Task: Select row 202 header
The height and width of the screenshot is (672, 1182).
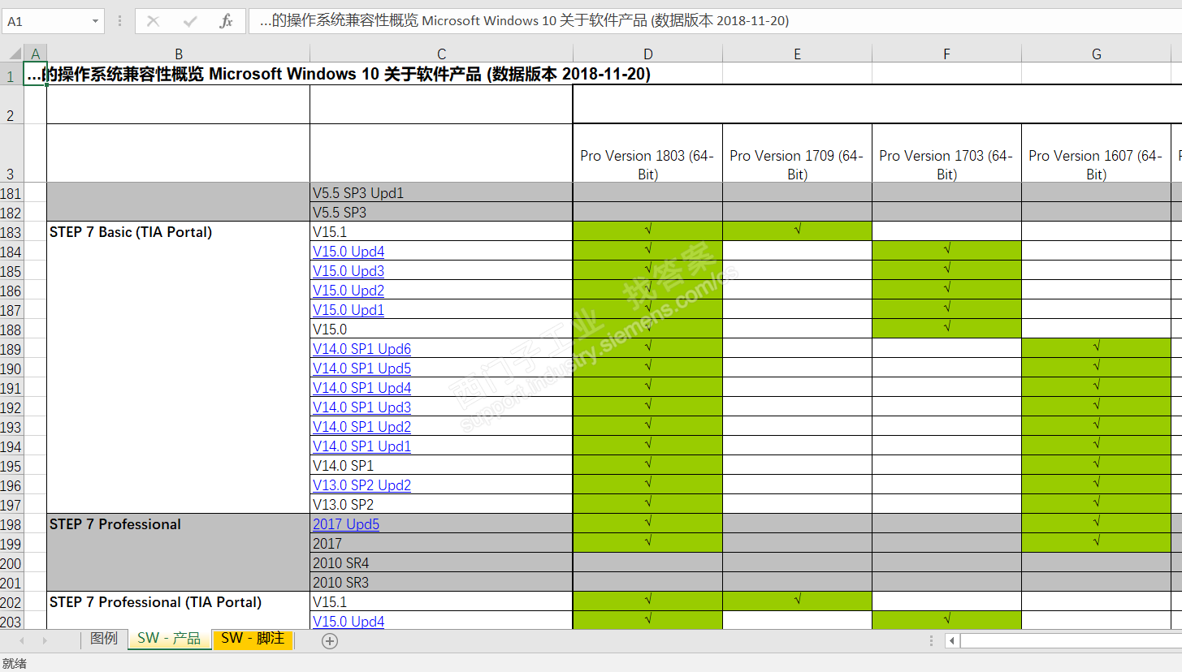Action: click(x=11, y=602)
